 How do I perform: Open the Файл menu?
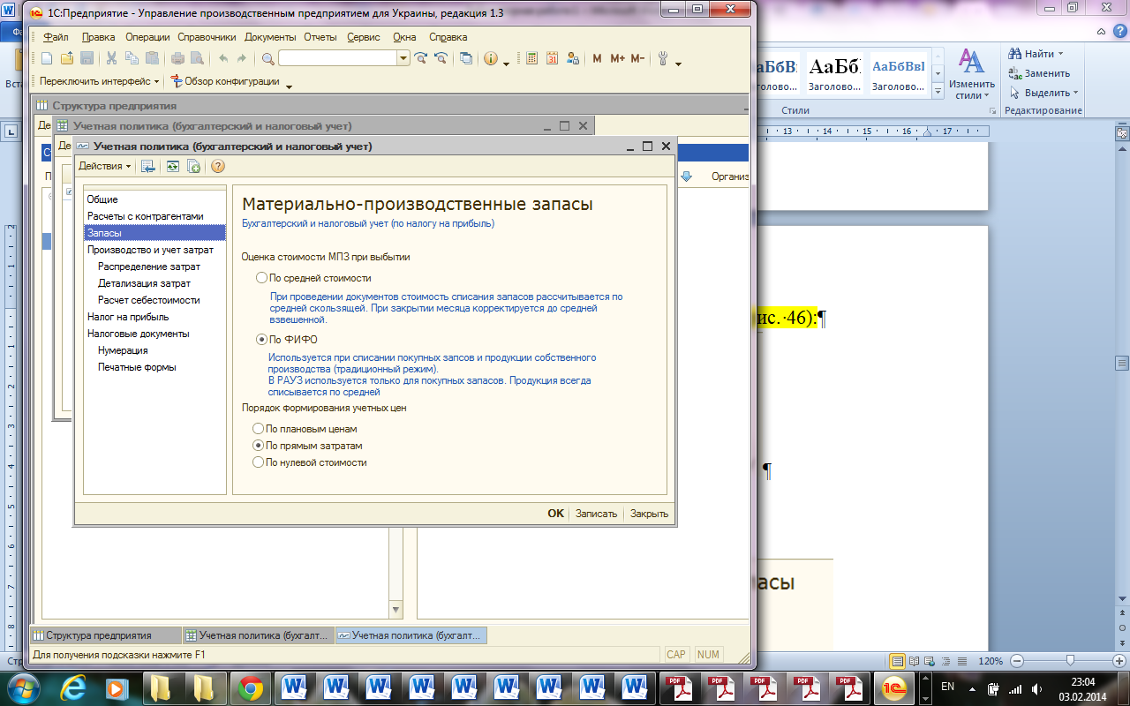coord(56,37)
